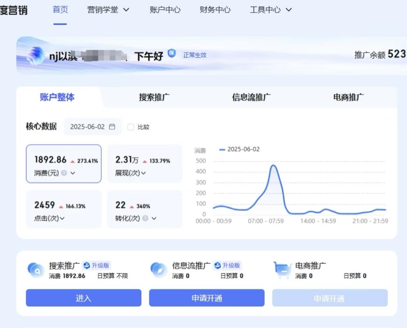
Task: Click the 信息流推广 compass product icon
Action: click(159, 270)
